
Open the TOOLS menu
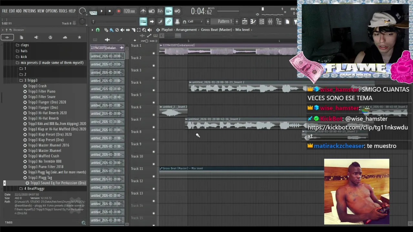coord(63,11)
